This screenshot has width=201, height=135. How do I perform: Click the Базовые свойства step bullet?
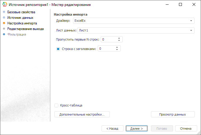point(4,12)
